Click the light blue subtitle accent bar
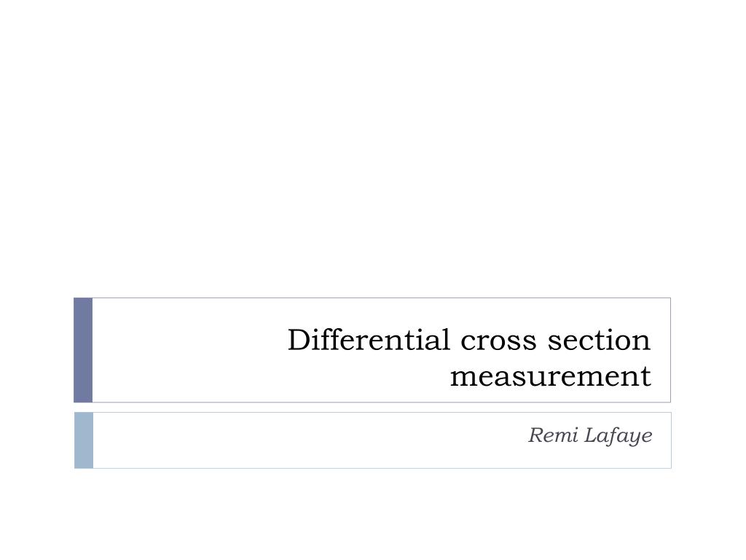746x560 pixels. pos(84,440)
